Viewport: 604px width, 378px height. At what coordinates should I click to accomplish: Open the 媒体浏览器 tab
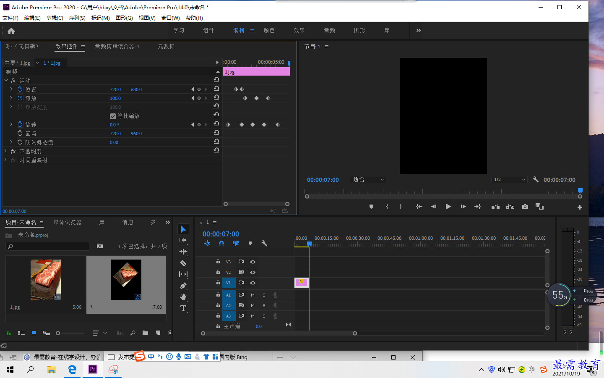click(67, 222)
